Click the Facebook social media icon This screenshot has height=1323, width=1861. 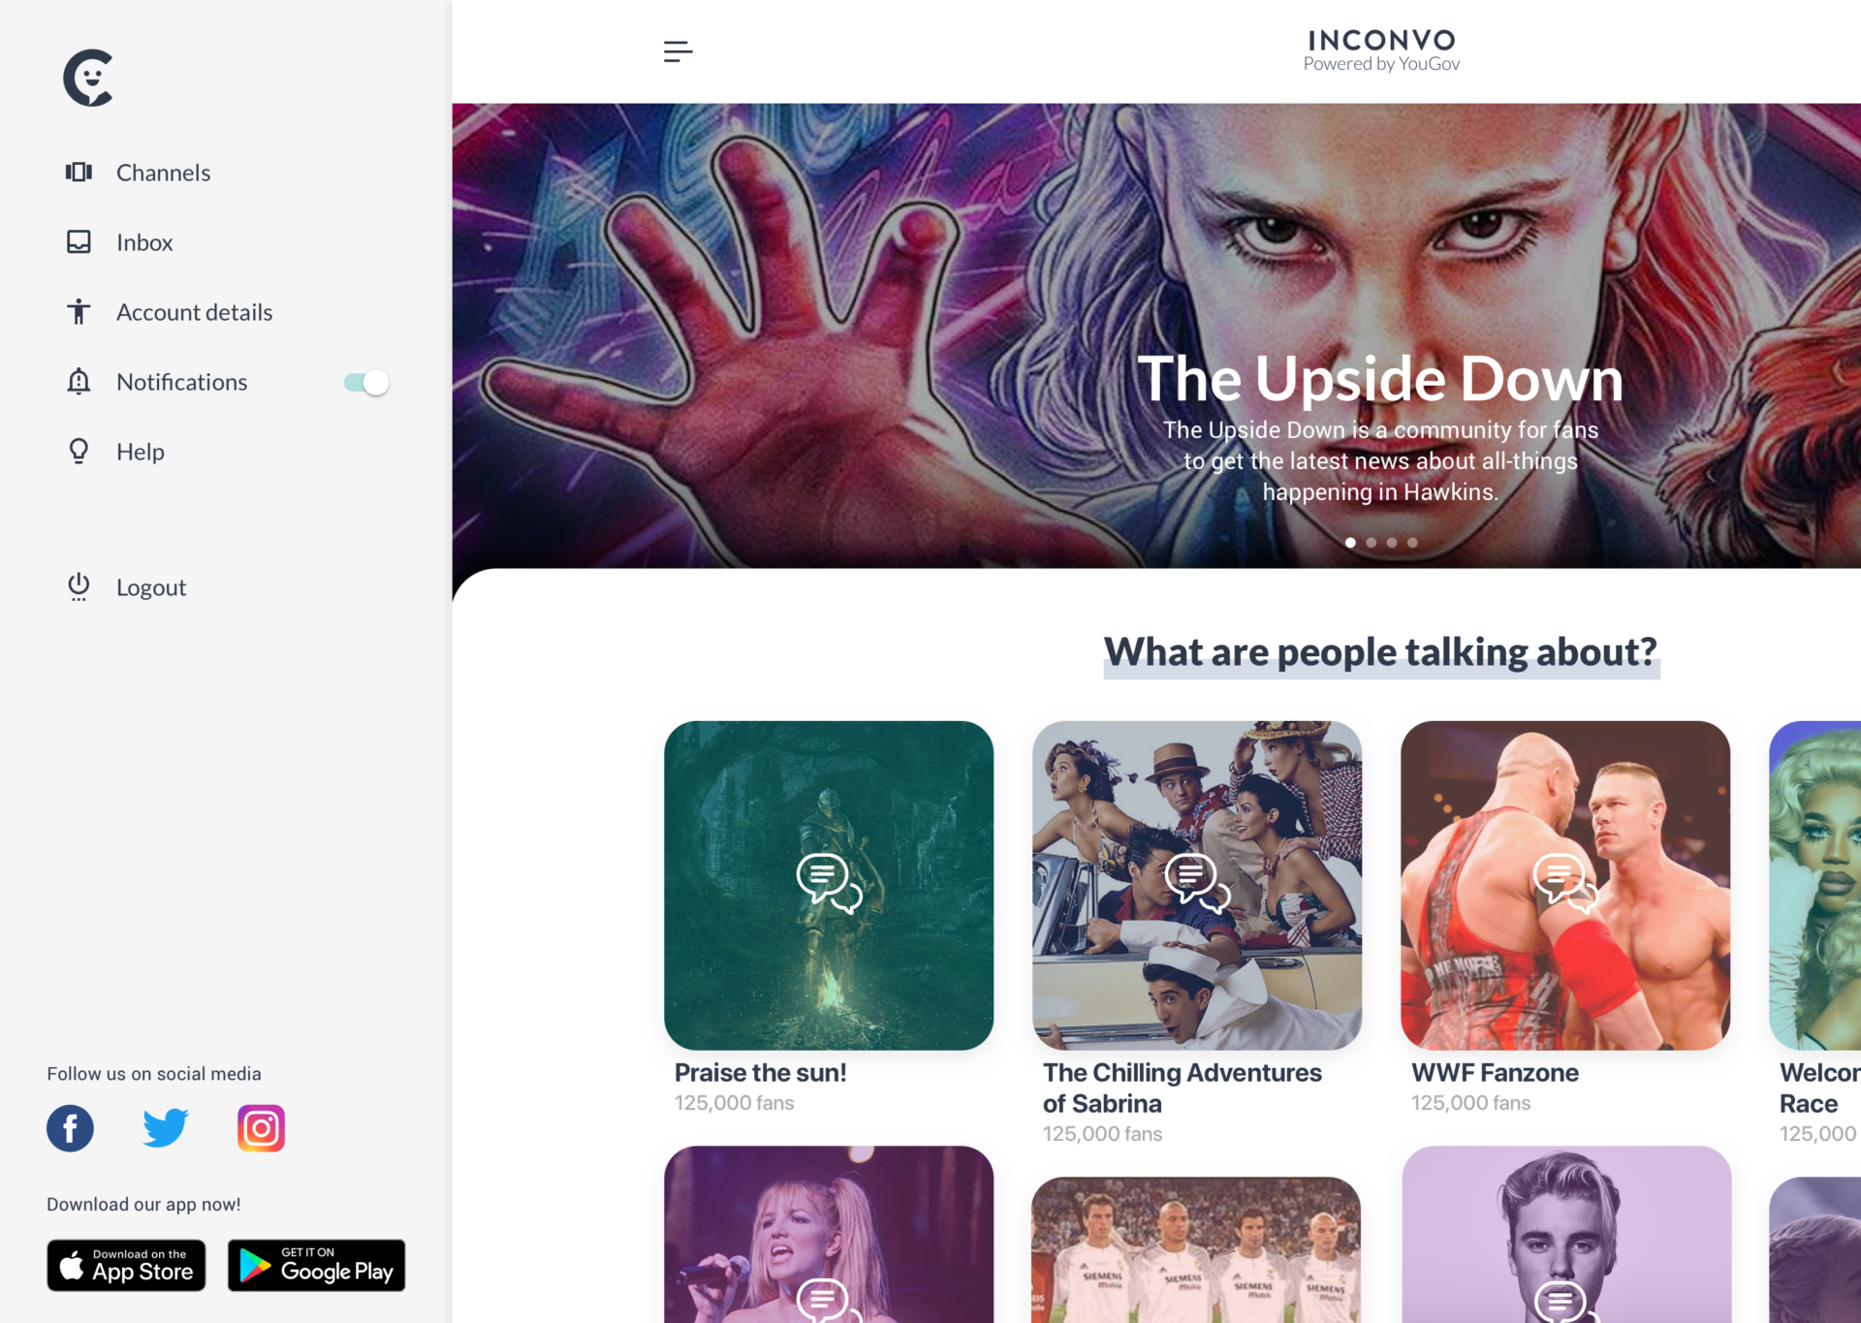pos(70,1127)
